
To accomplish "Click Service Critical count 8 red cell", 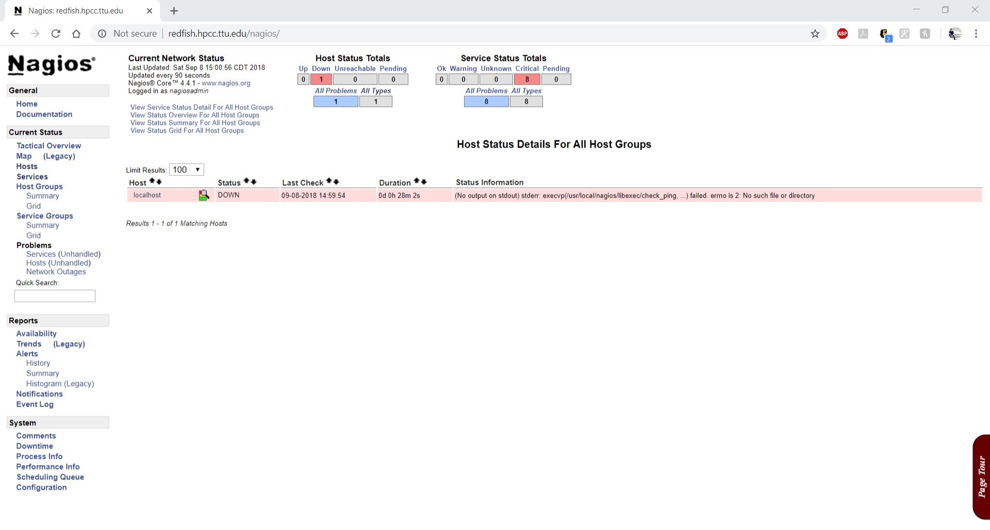I will click(x=527, y=79).
